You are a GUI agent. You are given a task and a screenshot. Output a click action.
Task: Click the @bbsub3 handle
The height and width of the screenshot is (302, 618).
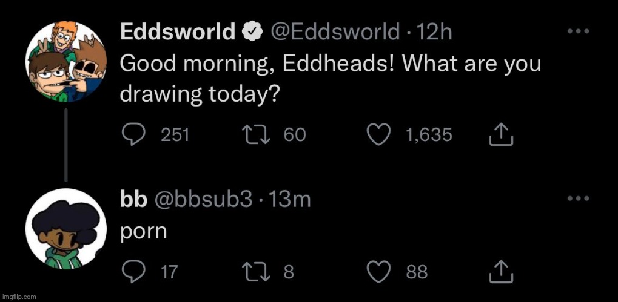(204, 199)
